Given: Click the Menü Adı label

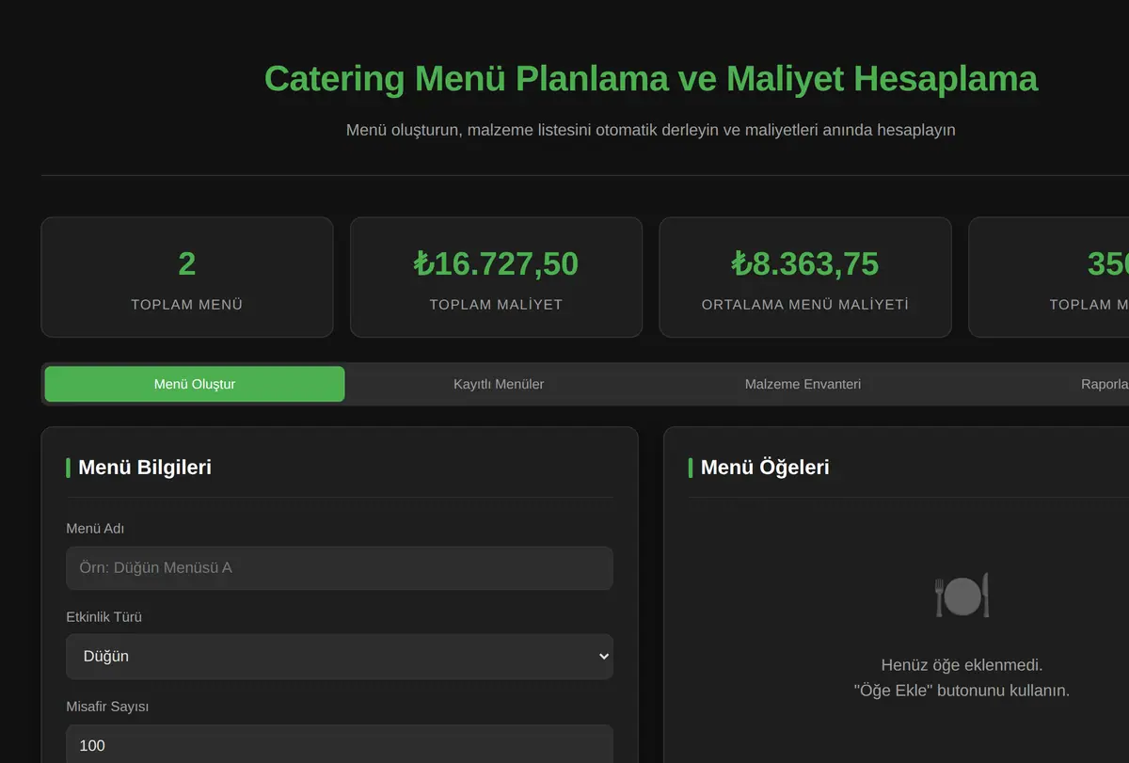Looking at the screenshot, I should tap(95, 529).
